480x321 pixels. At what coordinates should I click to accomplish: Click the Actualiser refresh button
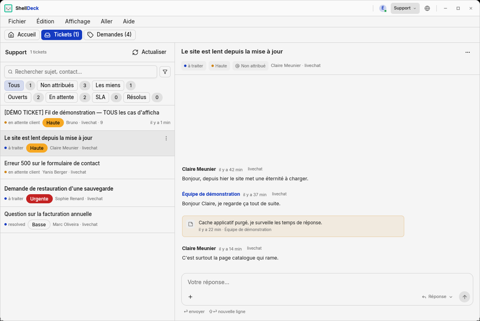click(149, 52)
